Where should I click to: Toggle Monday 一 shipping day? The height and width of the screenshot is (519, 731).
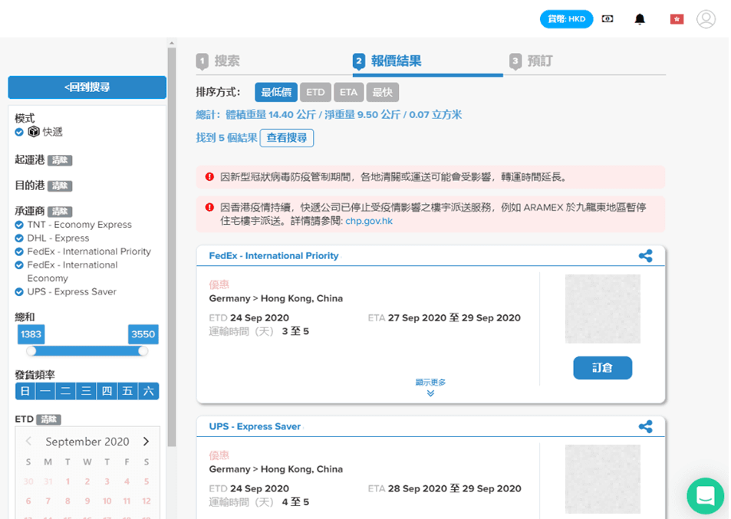pos(46,391)
